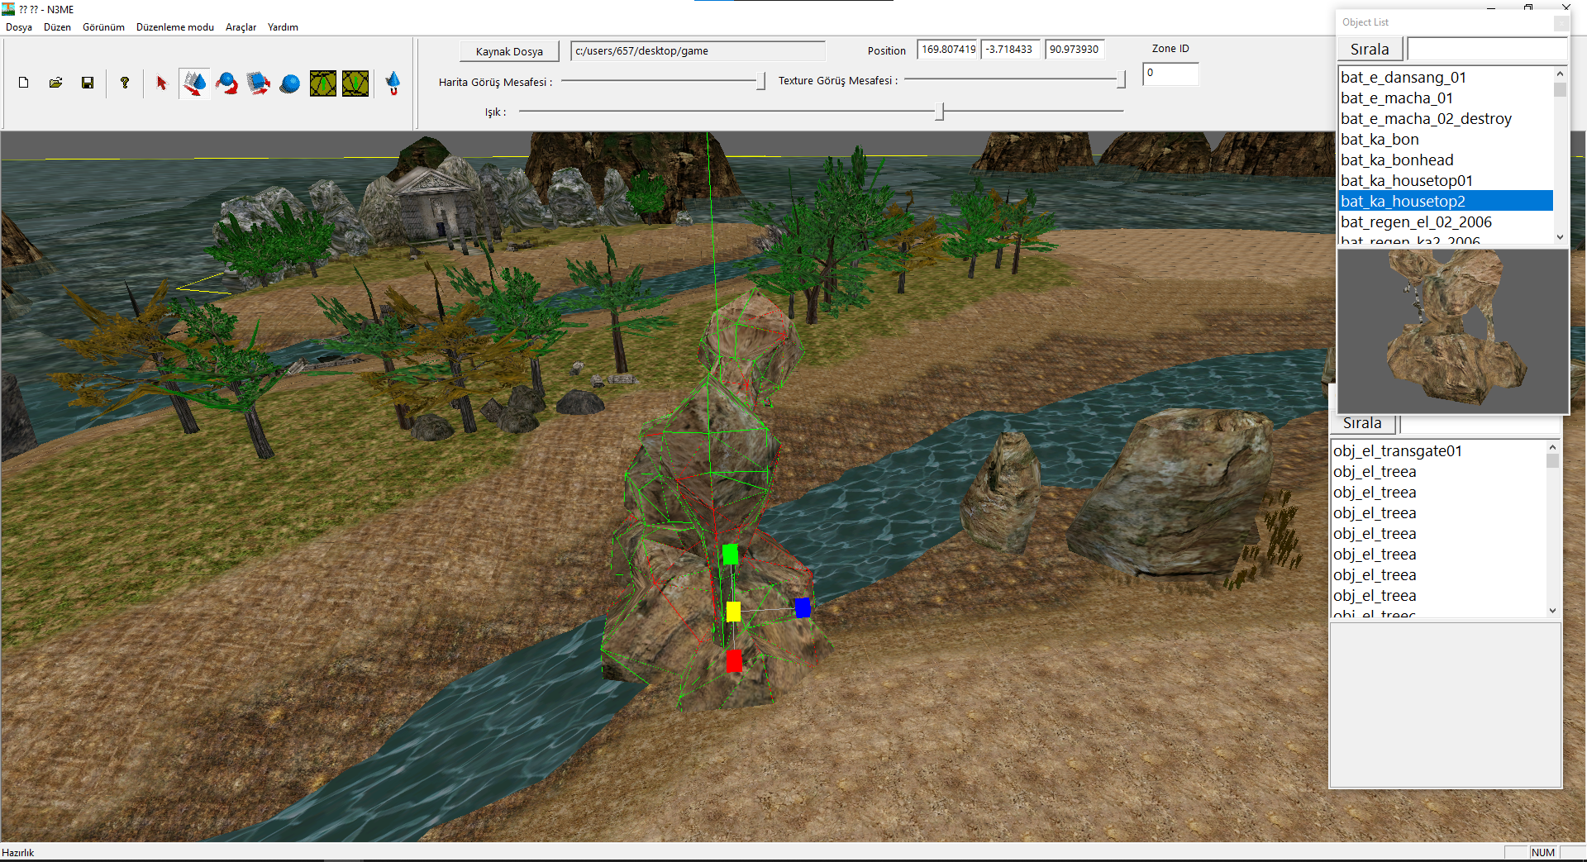1587x862 pixels.
Task: Adjust the Işık slider handle
Action: [x=940, y=111]
